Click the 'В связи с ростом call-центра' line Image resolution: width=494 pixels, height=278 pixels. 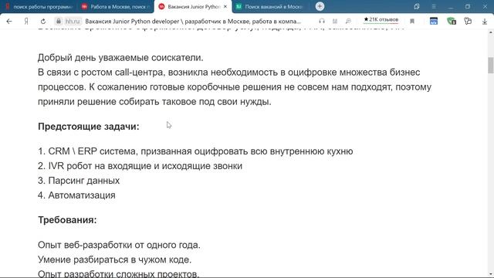[228, 72]
